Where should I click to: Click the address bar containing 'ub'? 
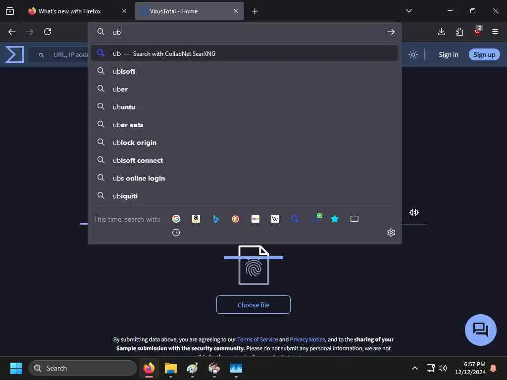click(x=246, y=32)
